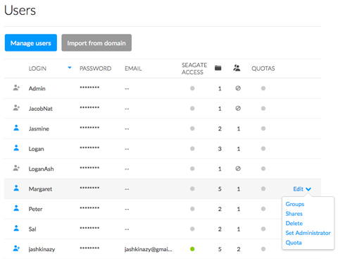Click the LOGIN column header
Image resolution: width=338 pixels, height=259 pixels.
(37, 68)
